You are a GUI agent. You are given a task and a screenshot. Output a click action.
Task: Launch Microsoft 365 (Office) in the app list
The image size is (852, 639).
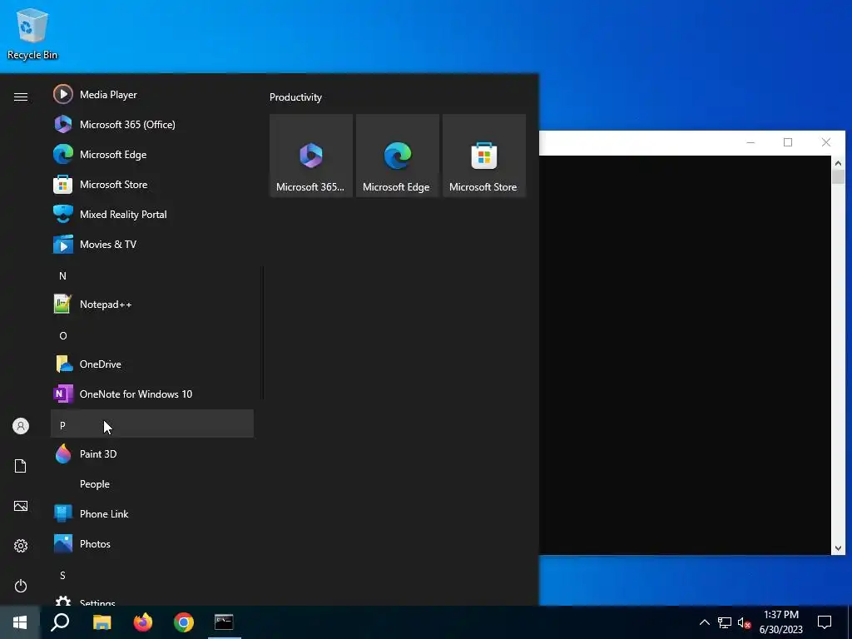click(152, 125)
